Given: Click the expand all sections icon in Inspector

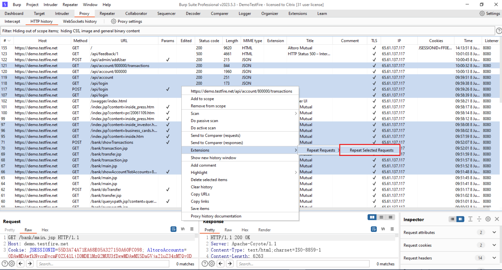Looking at the screenshot, I should [x=470, y=219].
